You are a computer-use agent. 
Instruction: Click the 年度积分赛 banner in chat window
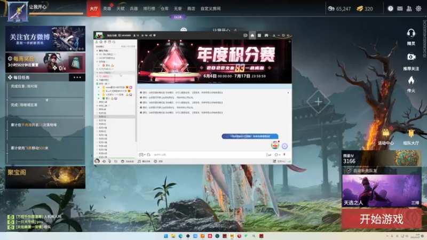215,61
